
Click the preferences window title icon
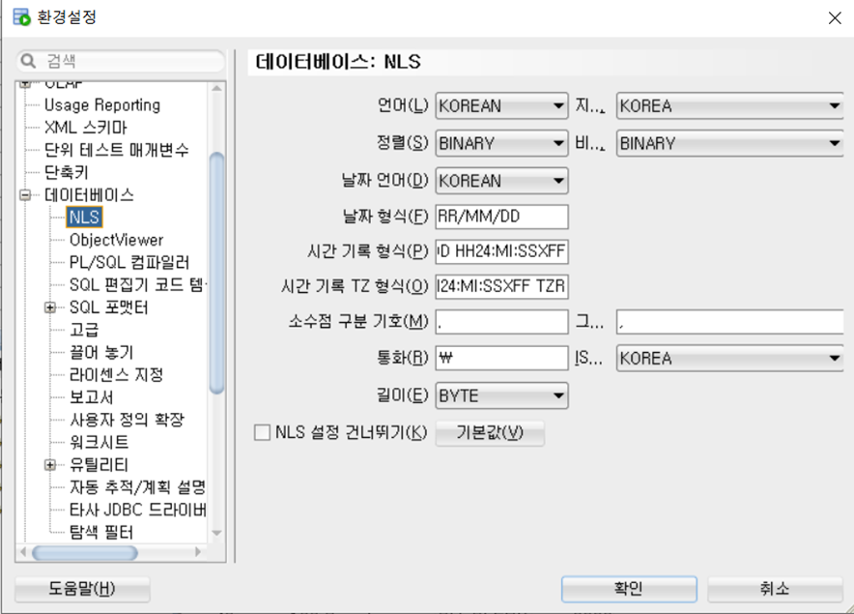[22, 16]
